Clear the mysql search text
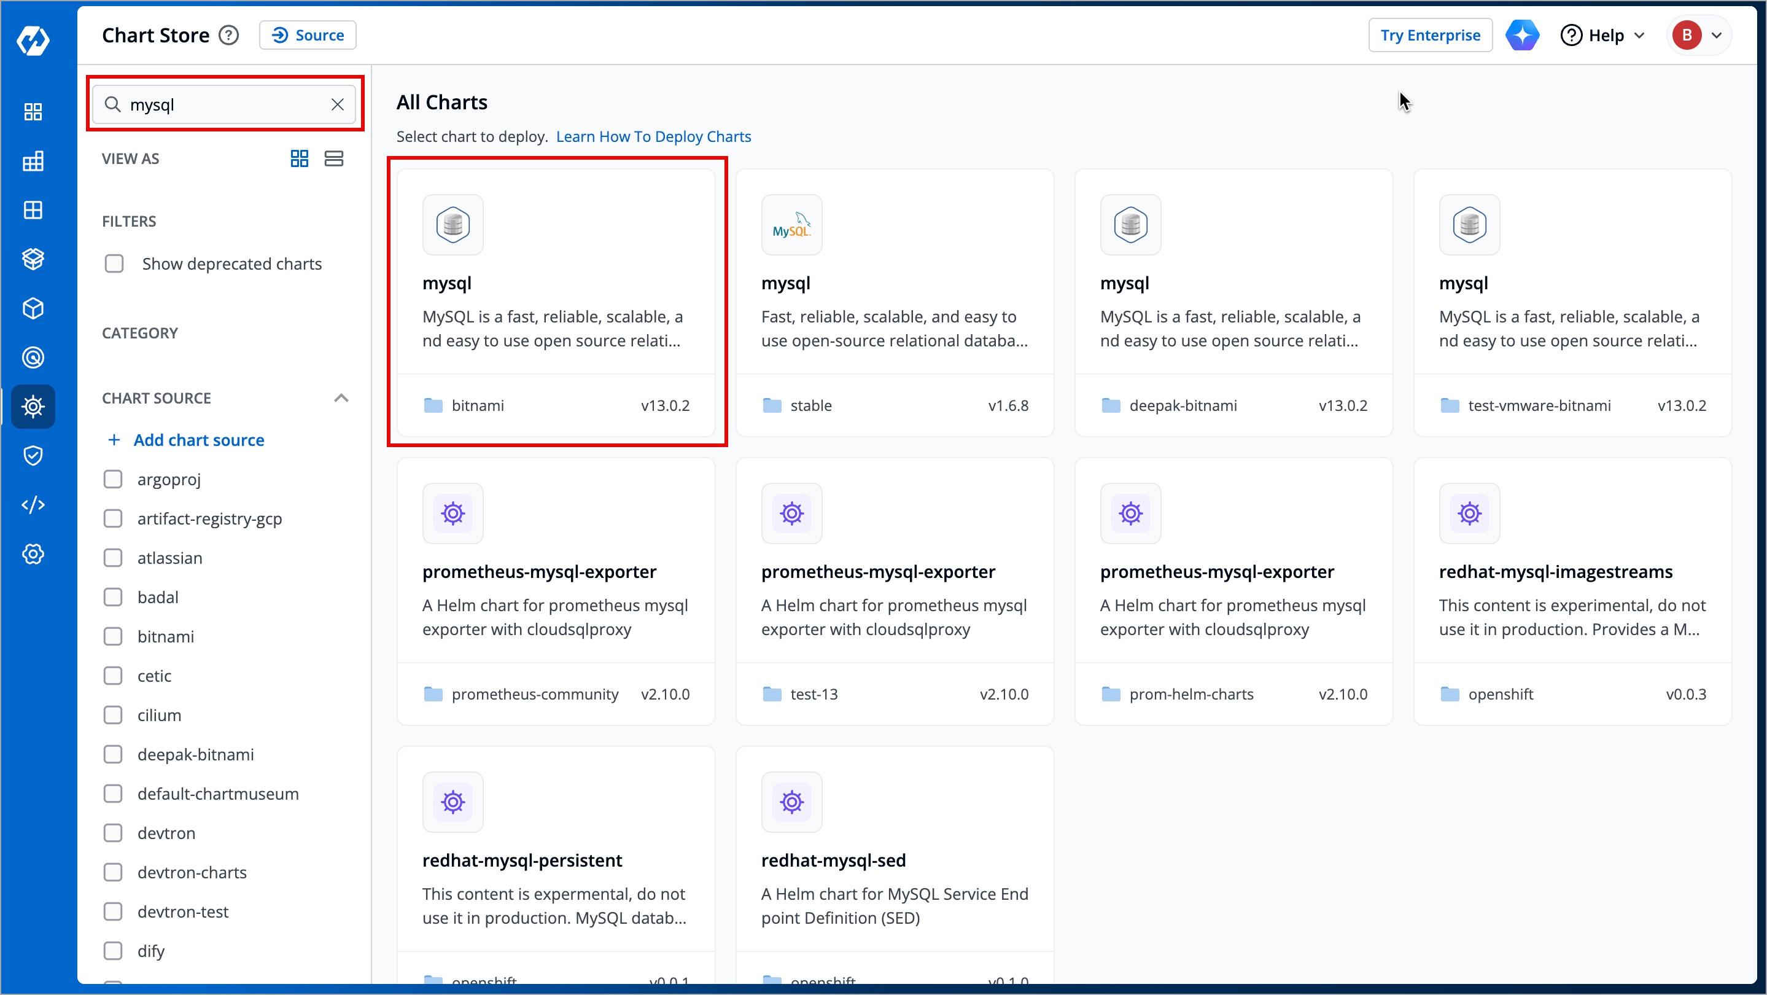This screenshot has width=1767, height=995. (x=338, y=104)
